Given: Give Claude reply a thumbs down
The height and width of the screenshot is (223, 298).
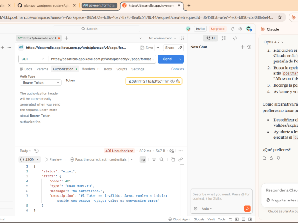Looking at the screenshot, I should pyautogui.click(x=278, y=158).
